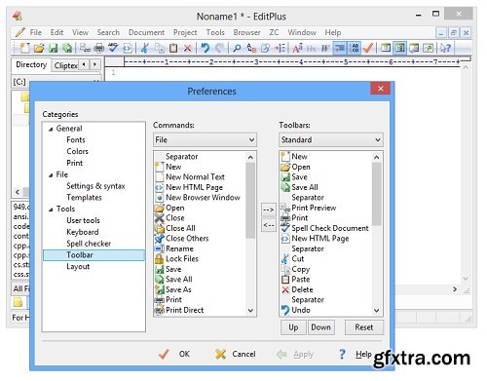Open the File menu
Image resolution: width=487 pixels, height=381 pixels.
coord(36,32)
